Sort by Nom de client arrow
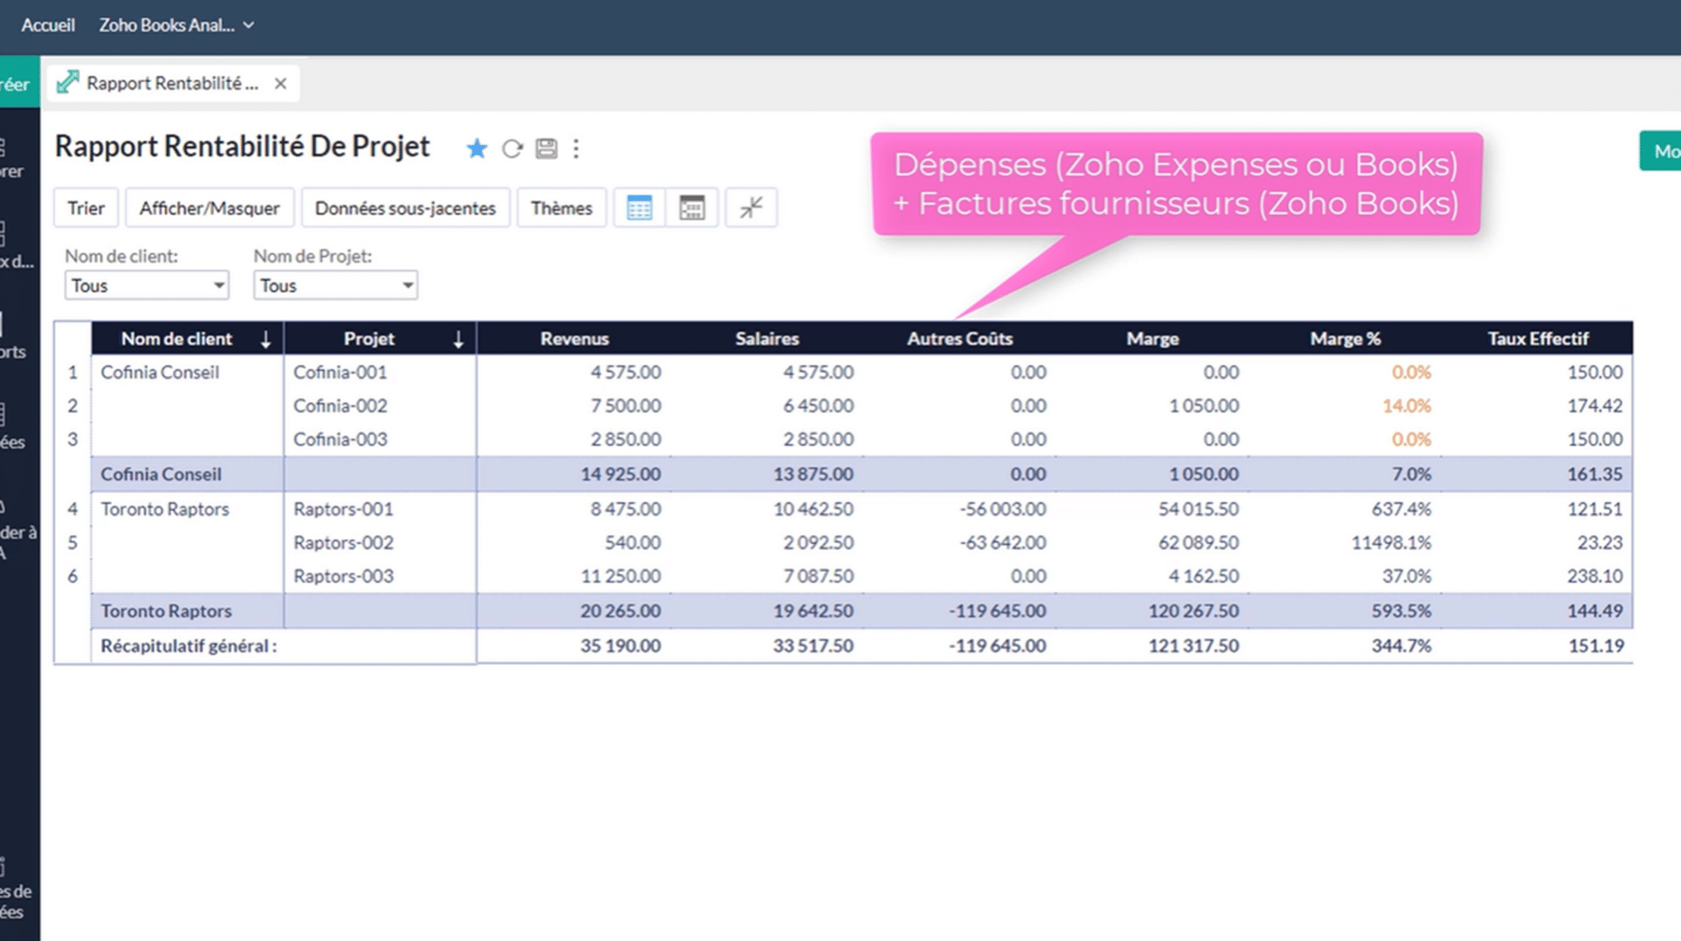Screen dimensions: 1681x941 [265, 340]
